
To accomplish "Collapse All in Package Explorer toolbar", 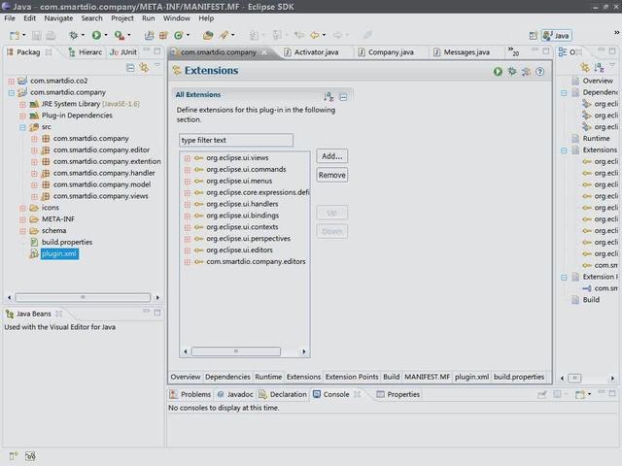I will (x=130, y=68).
